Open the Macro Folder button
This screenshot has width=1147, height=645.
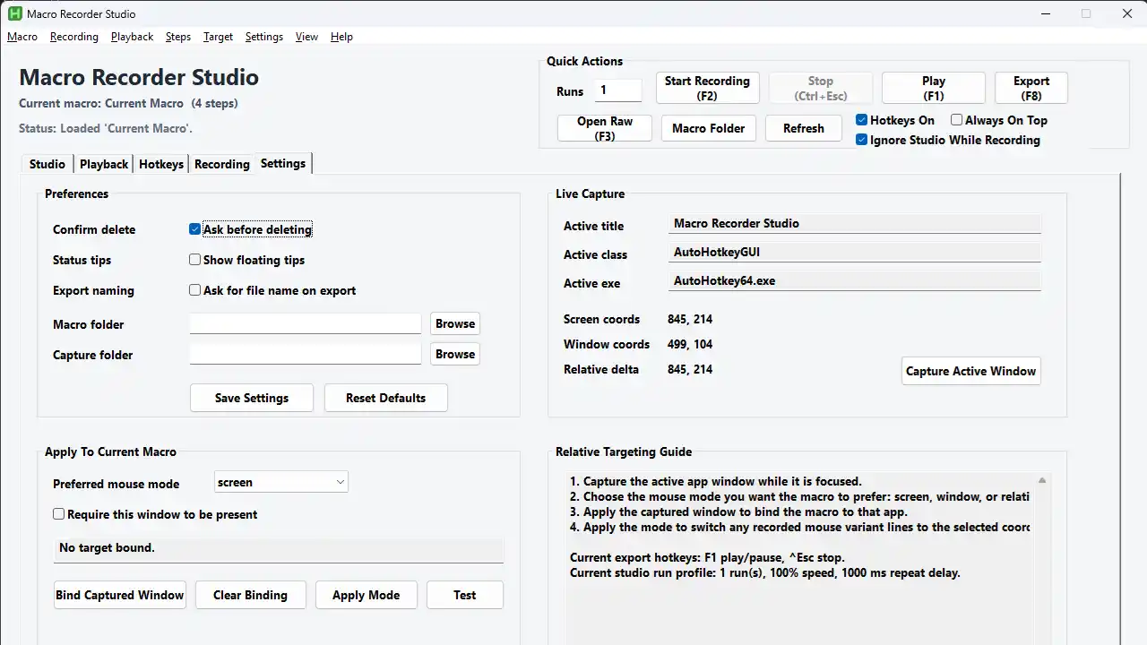709,128
